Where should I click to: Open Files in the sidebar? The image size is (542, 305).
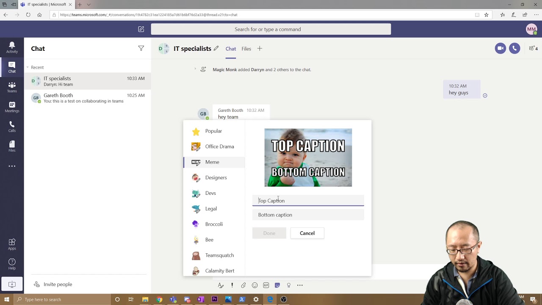coord(12,147)
